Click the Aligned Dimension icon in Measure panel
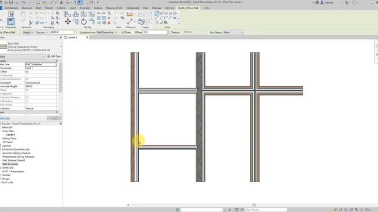Screen dimensions: 378x212 tap(130, 15)
